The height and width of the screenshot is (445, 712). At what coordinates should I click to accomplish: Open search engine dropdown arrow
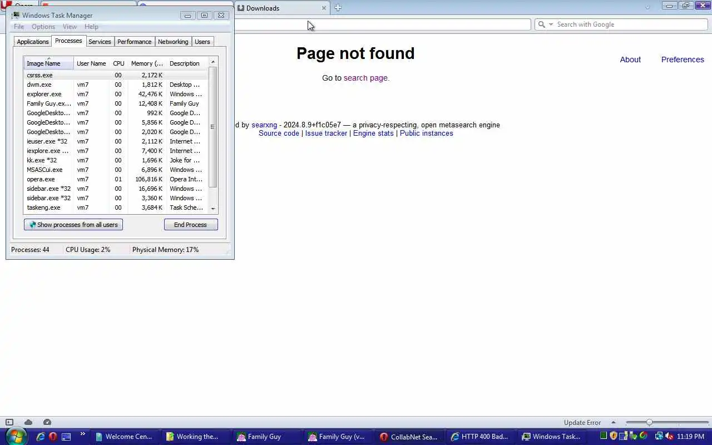(x=551, y=24)
